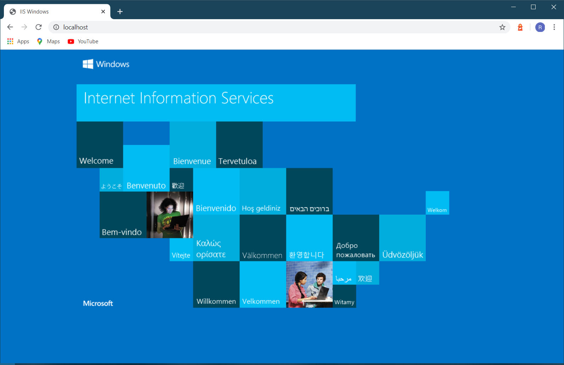Click the Добро пожаловать tile

(x=356, y=238)
